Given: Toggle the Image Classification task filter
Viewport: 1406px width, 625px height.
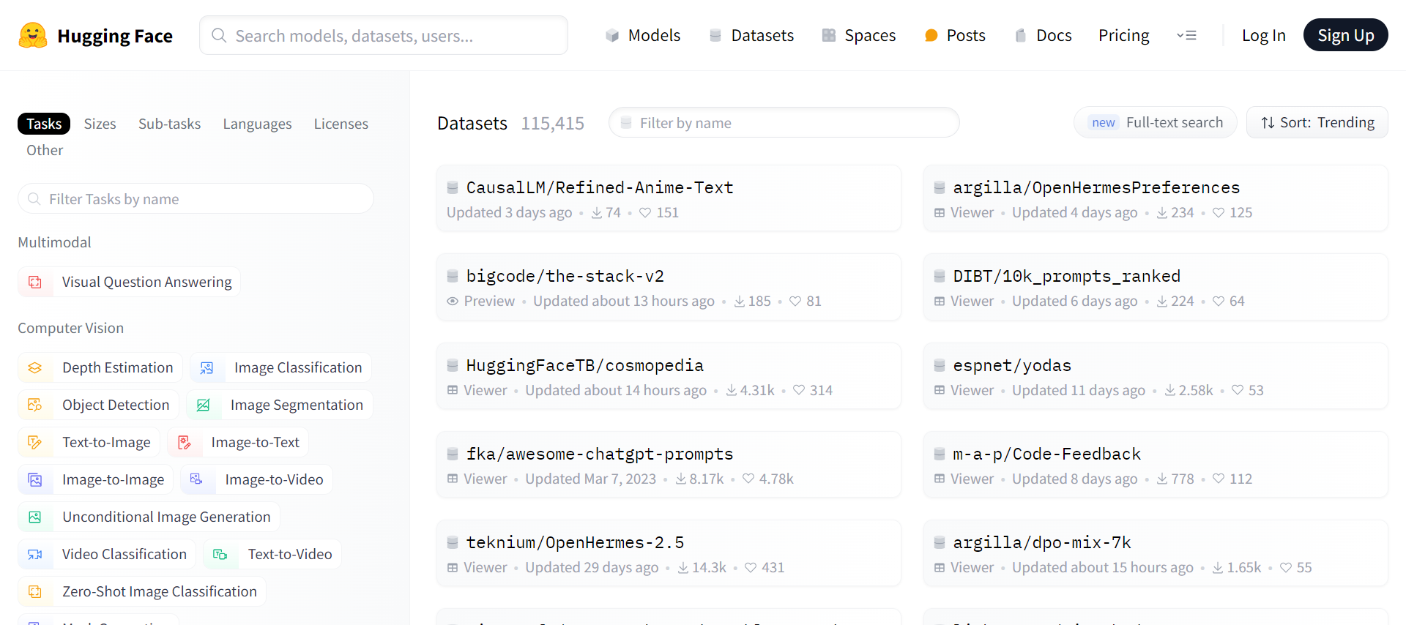Looking at the screenshot, I should tap(280, 367).
